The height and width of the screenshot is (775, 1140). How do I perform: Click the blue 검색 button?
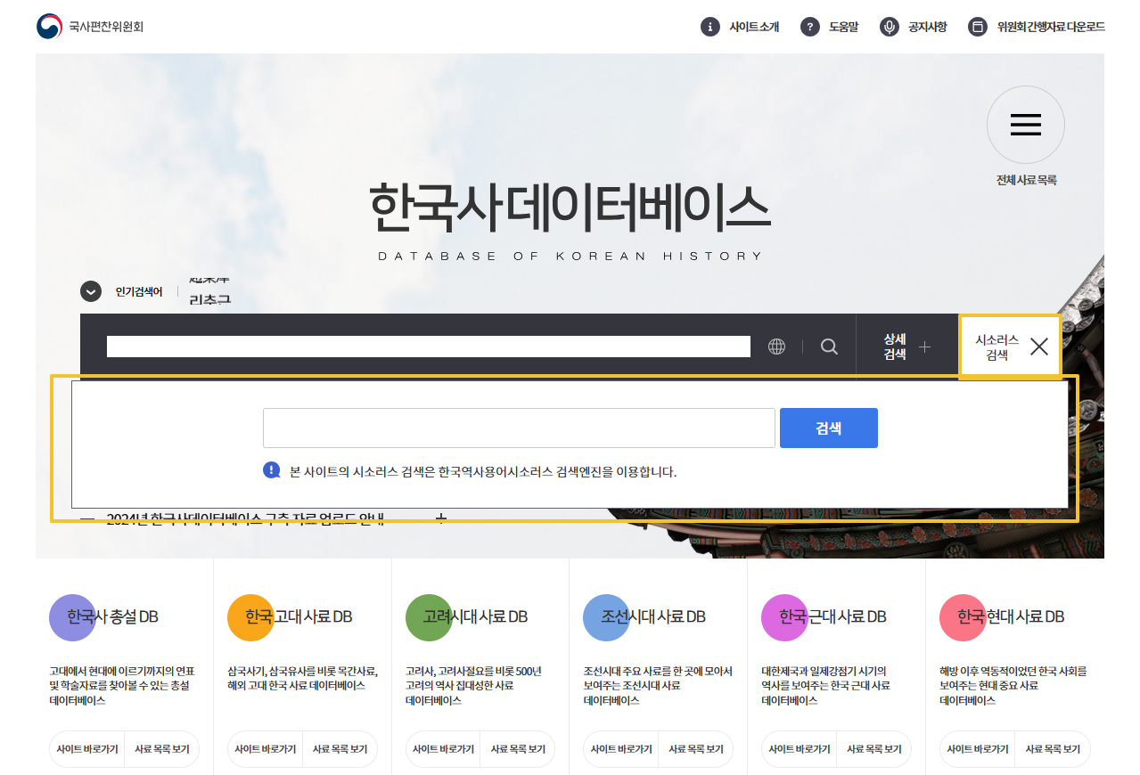pos(828,428)
